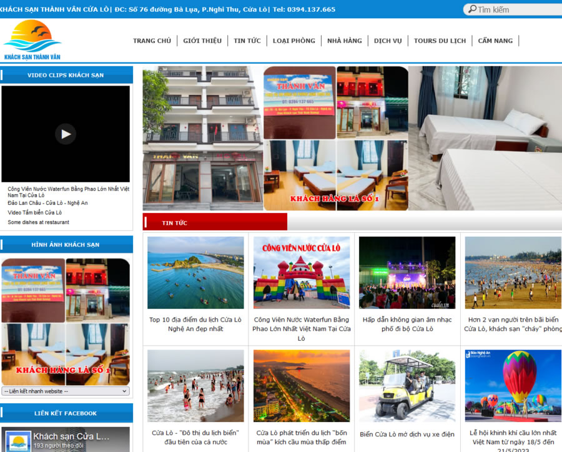Play the hotel video clip
Image resolution: width=562 pixels, height=452 pixels.
(x=66, y=134)
